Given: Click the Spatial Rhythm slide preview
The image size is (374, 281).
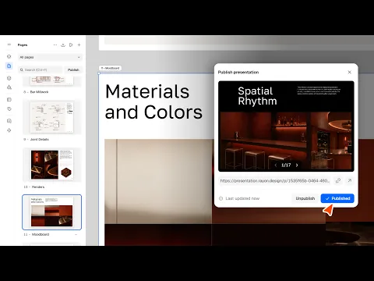Looking at the screenshot, I should coord(286,126).
